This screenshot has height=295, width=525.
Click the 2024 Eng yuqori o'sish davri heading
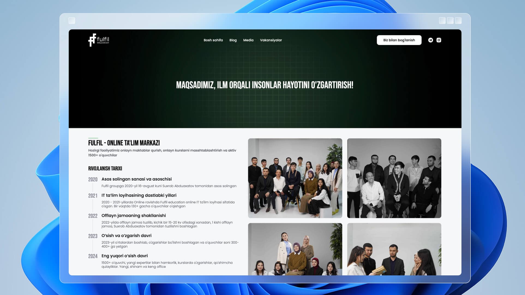point(125,256)
